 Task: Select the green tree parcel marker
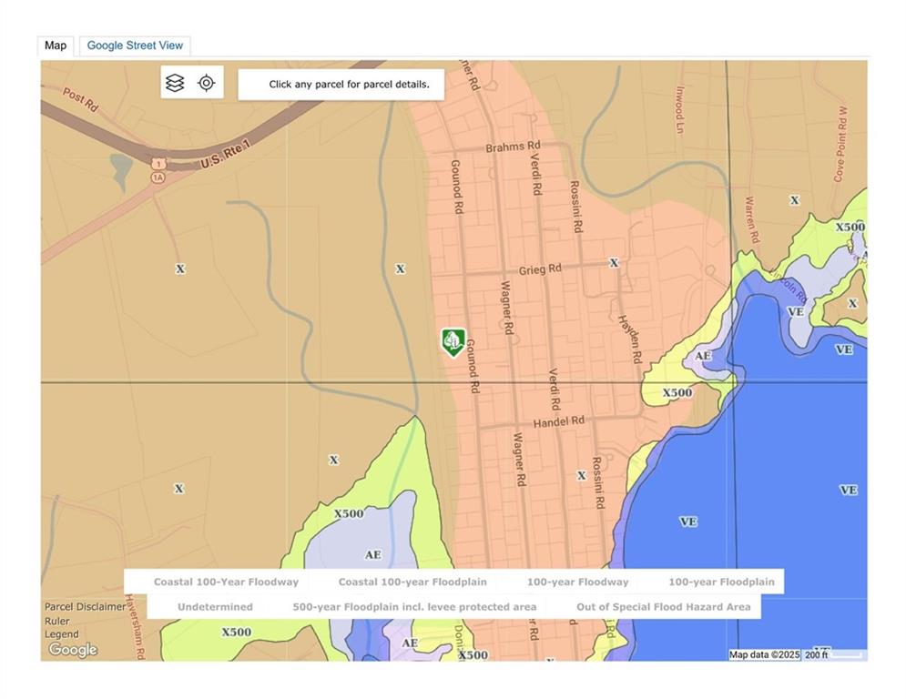453,342
